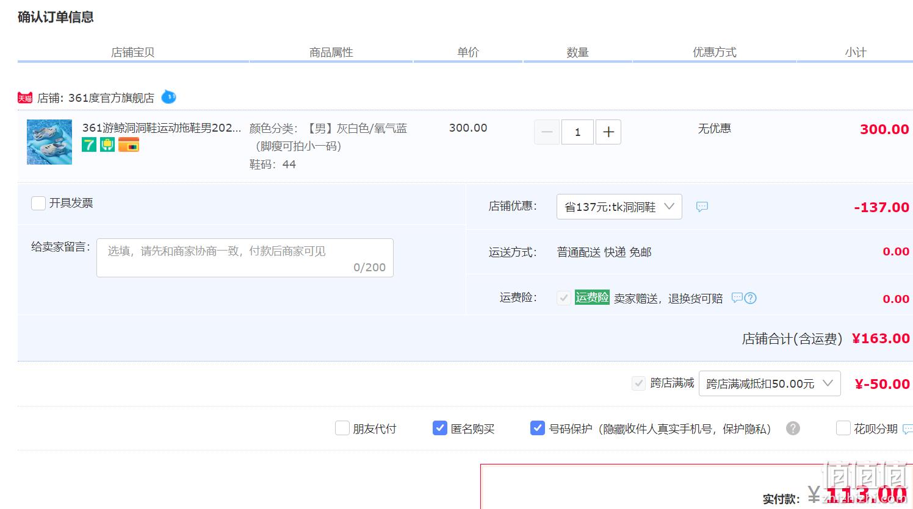The width and height of the screenshot is (913, 509).
Task: Click the comment icon next to the shop discount
Action: (702, 207)
